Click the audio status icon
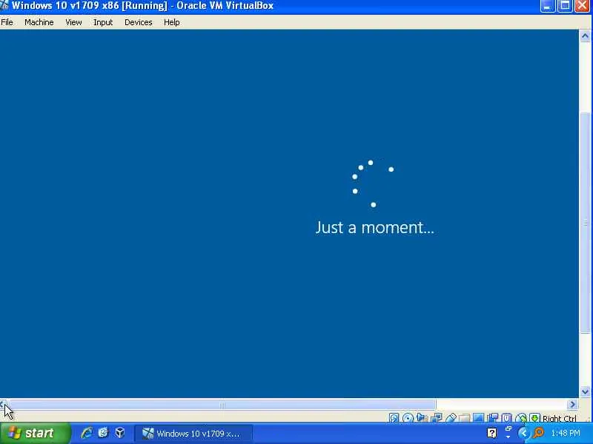 click(x=421, y=417)
